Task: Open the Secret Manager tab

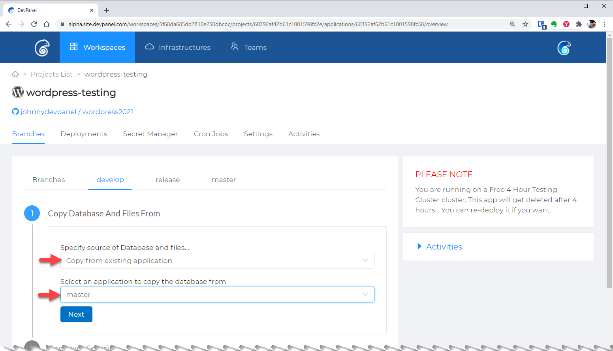Action: (x=150, y=134)
